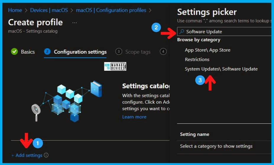
Task: Click Add settings link
Action: 27,155
